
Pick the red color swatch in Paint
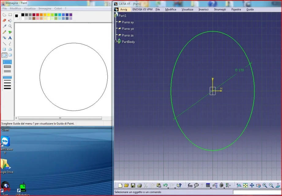[37, 15]
